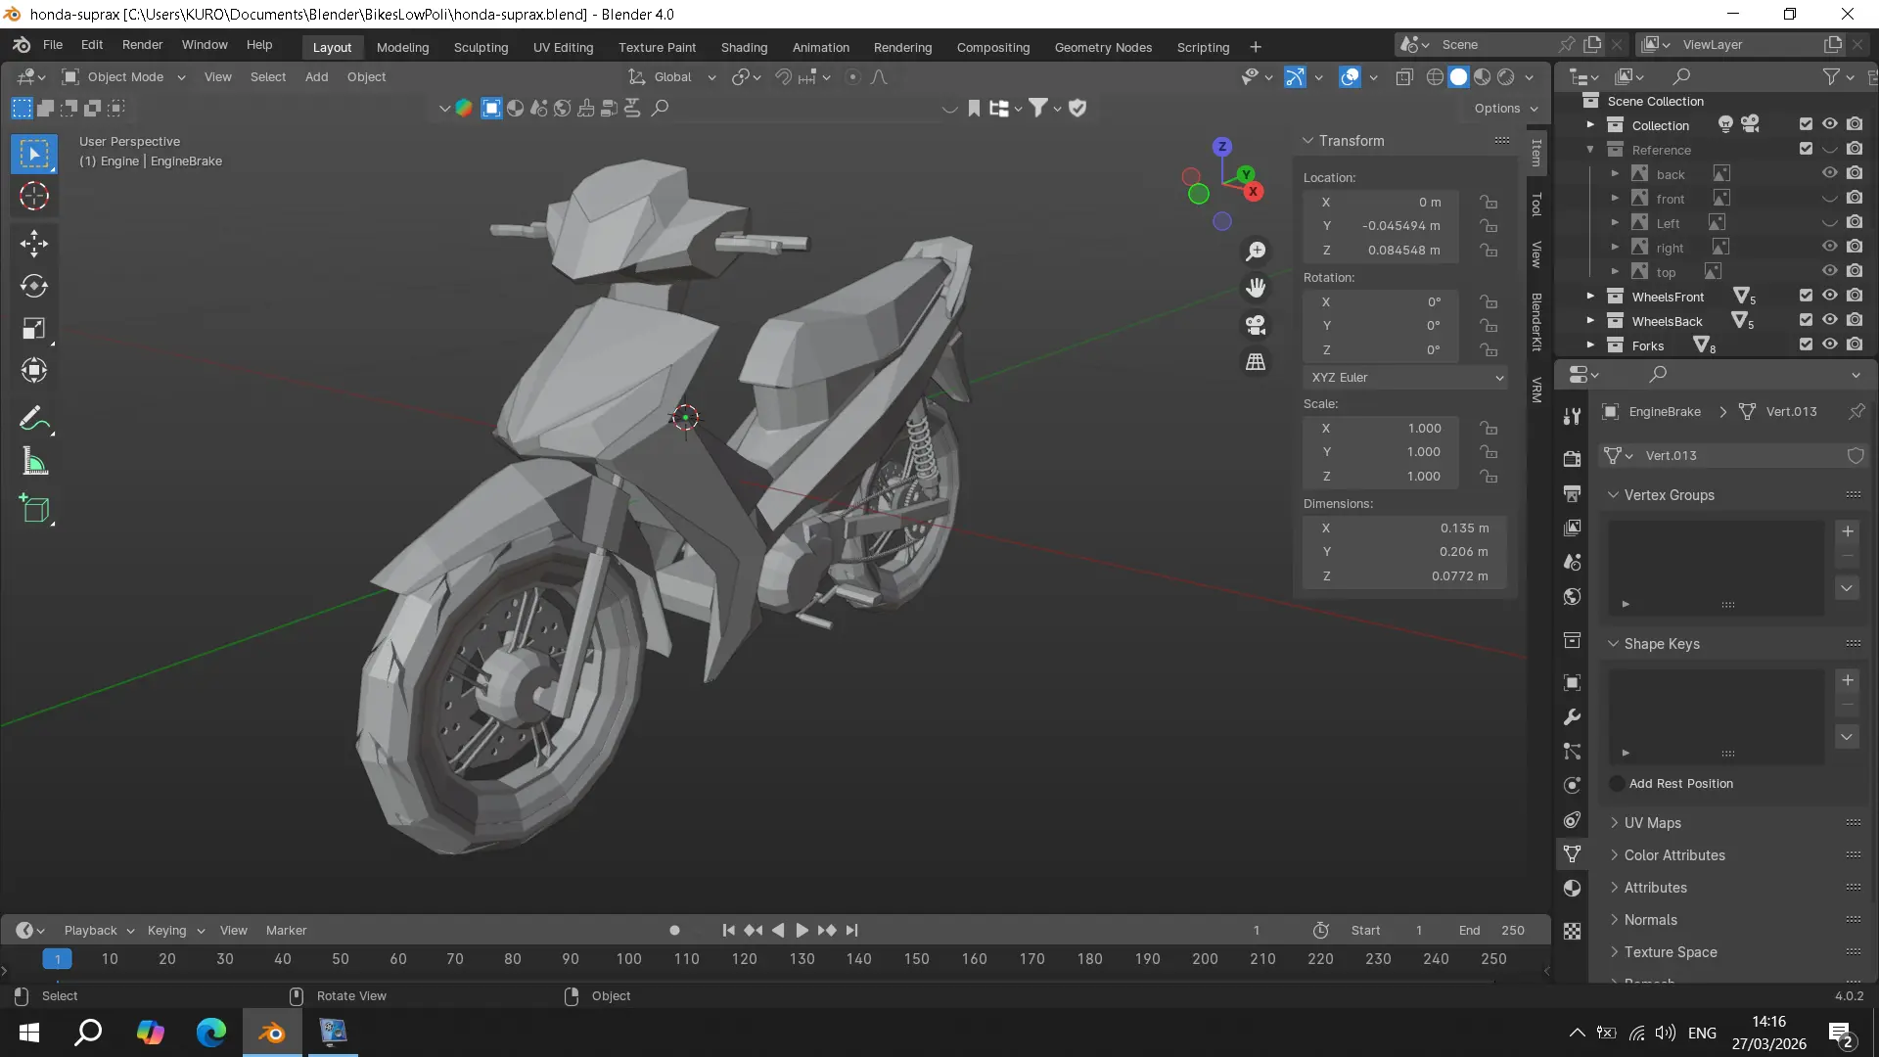Viewport: 1879px width, 1057px height.
Task: Open Render properties tab icon
Action: click(x=1572, y=459)
